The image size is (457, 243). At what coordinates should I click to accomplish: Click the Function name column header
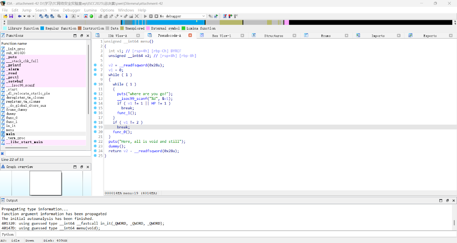tap(14, 44)
